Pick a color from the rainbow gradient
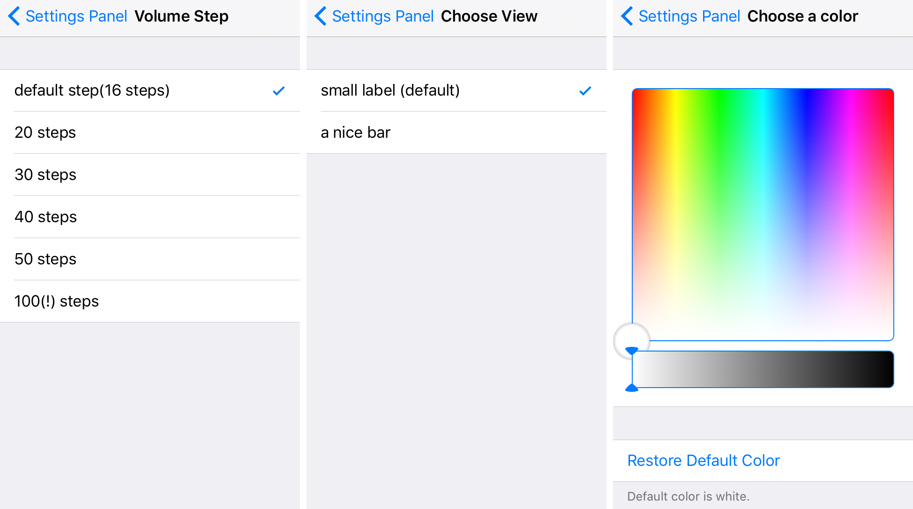 click(x=762, y=213)
